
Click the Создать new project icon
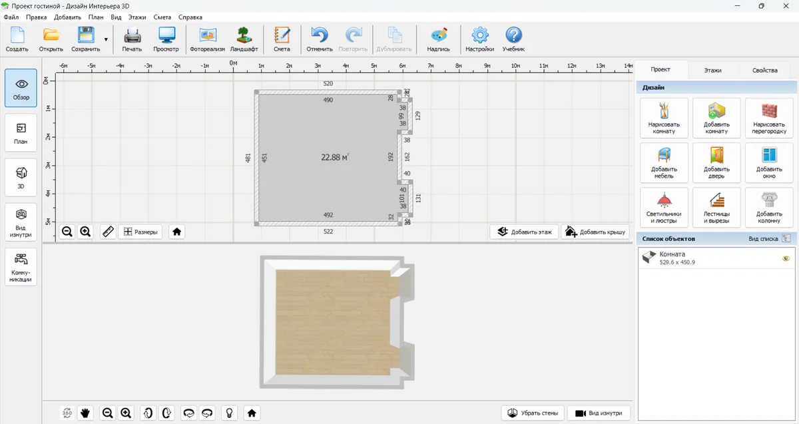17,39
